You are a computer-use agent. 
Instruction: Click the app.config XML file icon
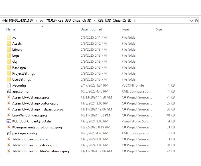[9, 91]
